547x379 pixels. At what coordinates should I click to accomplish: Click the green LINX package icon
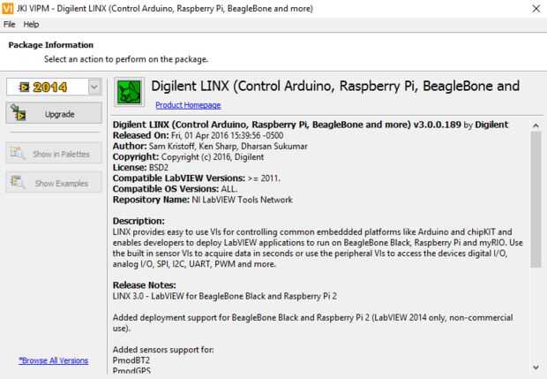click(x=129, y=92)
